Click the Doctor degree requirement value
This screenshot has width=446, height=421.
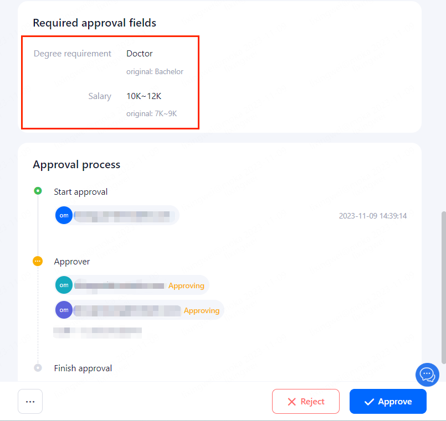(x=140, y=54)
